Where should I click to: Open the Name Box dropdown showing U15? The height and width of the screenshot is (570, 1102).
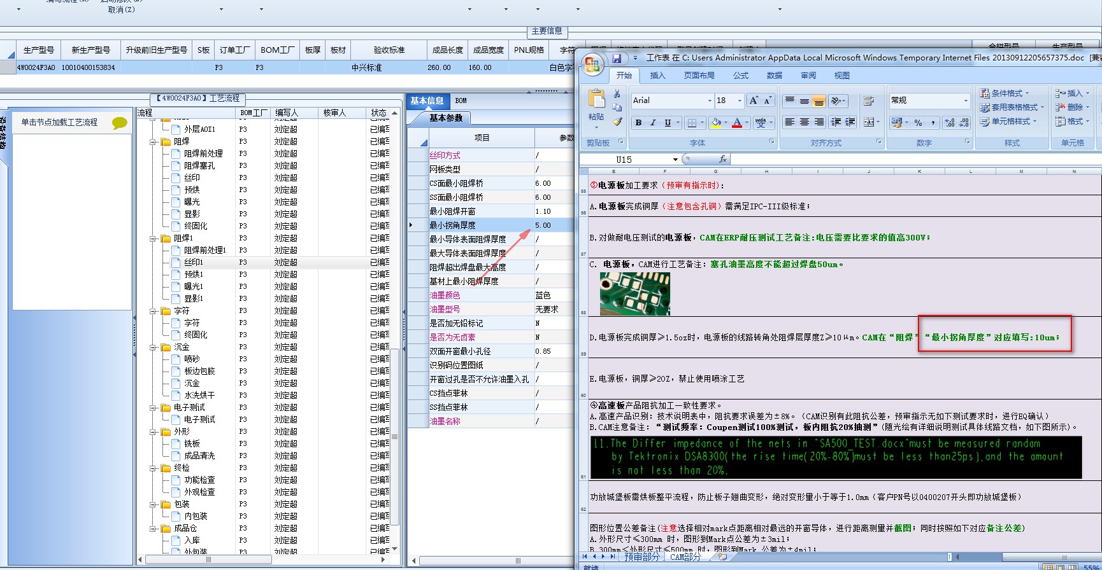(x=675, y=159)
